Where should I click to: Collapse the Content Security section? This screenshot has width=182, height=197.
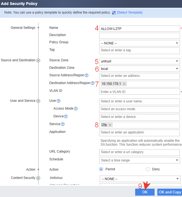pos(38,178)
